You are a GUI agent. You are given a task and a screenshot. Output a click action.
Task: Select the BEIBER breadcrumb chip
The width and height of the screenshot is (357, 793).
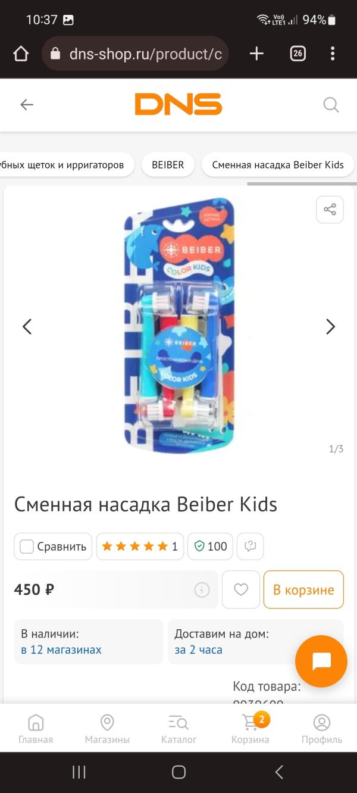(x=168, y=165)
